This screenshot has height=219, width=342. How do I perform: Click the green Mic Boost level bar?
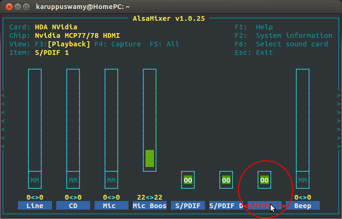point(150,158)
